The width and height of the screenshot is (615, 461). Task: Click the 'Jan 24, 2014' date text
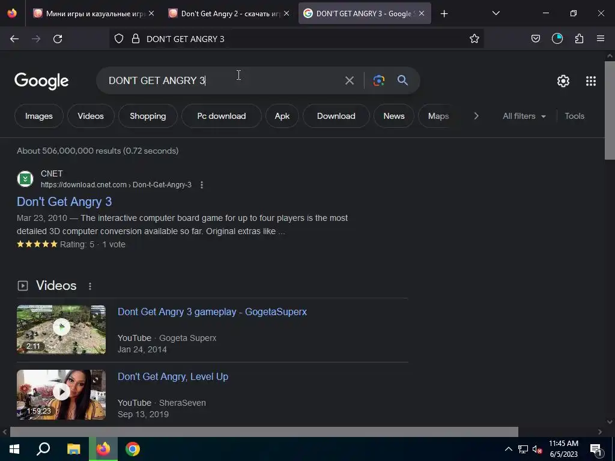(x=142, y=349)
